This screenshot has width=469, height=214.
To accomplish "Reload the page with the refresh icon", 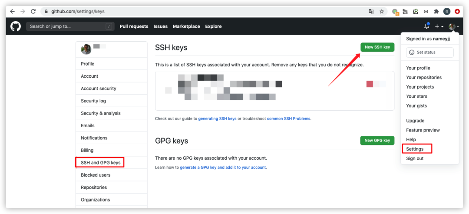I will pos(33,11).
